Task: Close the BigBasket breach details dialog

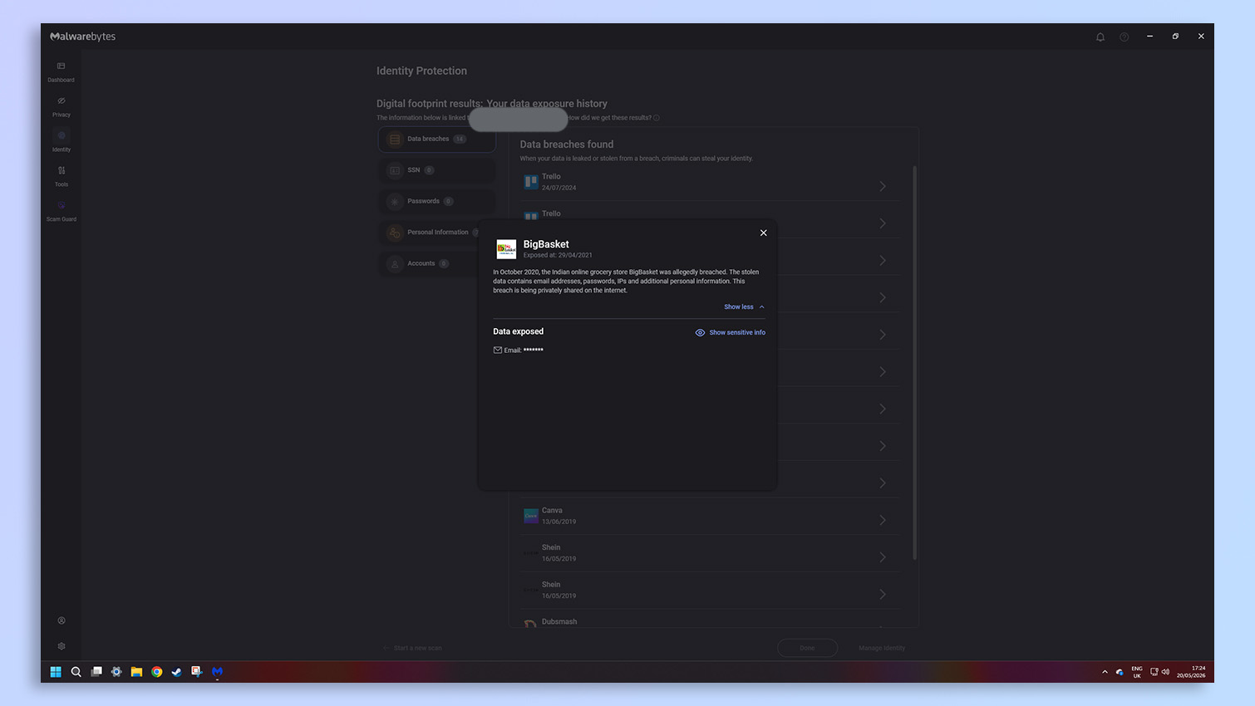Action: (x=763, y=233)
